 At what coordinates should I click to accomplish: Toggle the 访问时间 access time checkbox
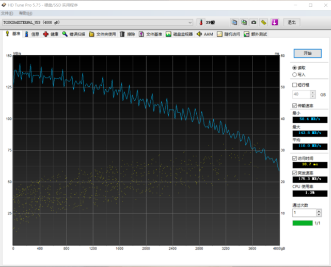point(295,158)
